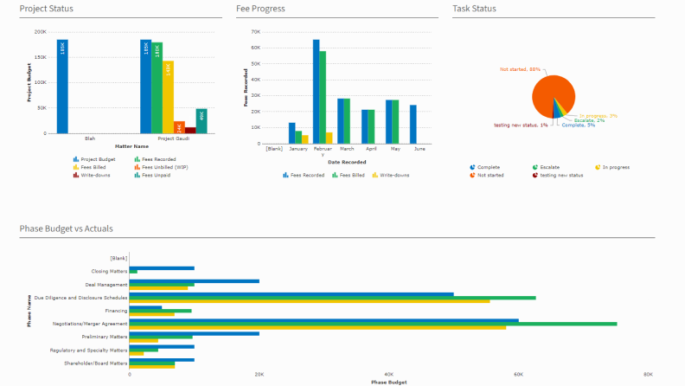Click the yellow Fees Billed bar for Project Gaudi
The image size is (685, 386).
coord(169,97)
